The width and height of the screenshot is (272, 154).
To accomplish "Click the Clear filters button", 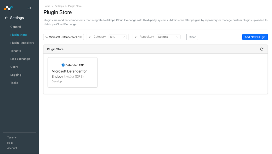I will click(192, 37).
